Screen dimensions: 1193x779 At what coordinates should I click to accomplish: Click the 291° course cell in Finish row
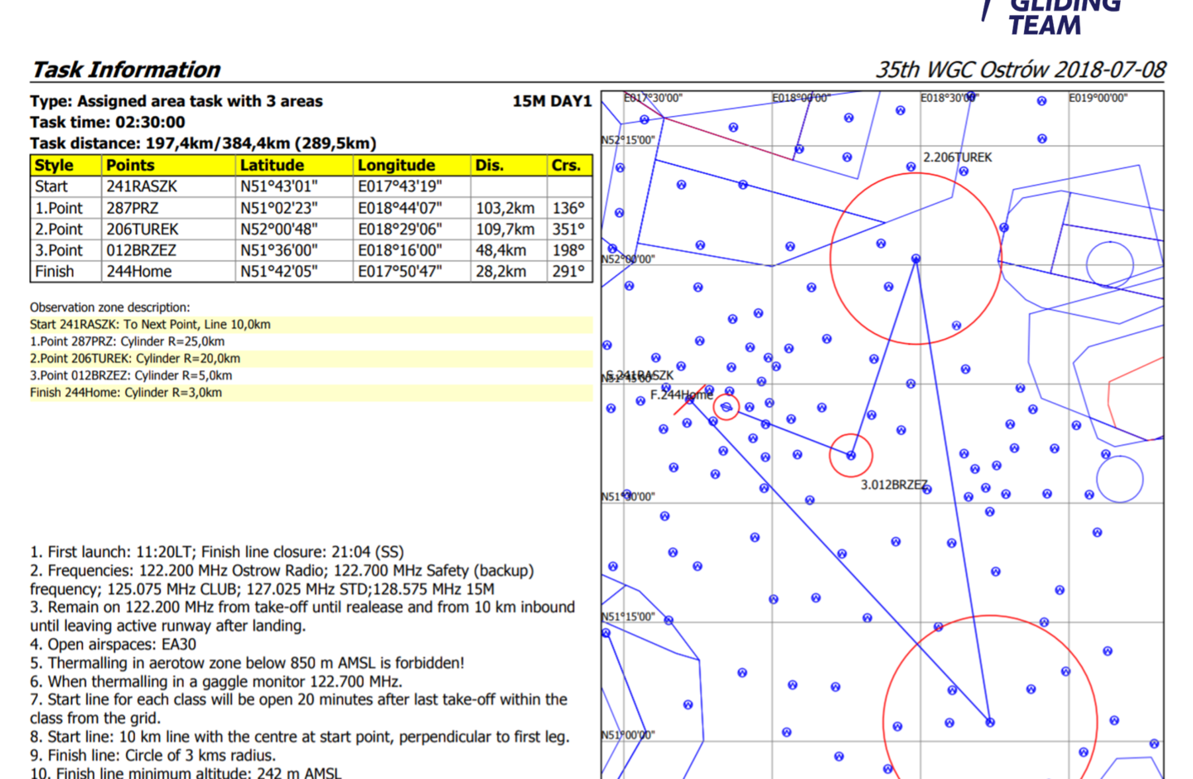[x=568, y=272]
